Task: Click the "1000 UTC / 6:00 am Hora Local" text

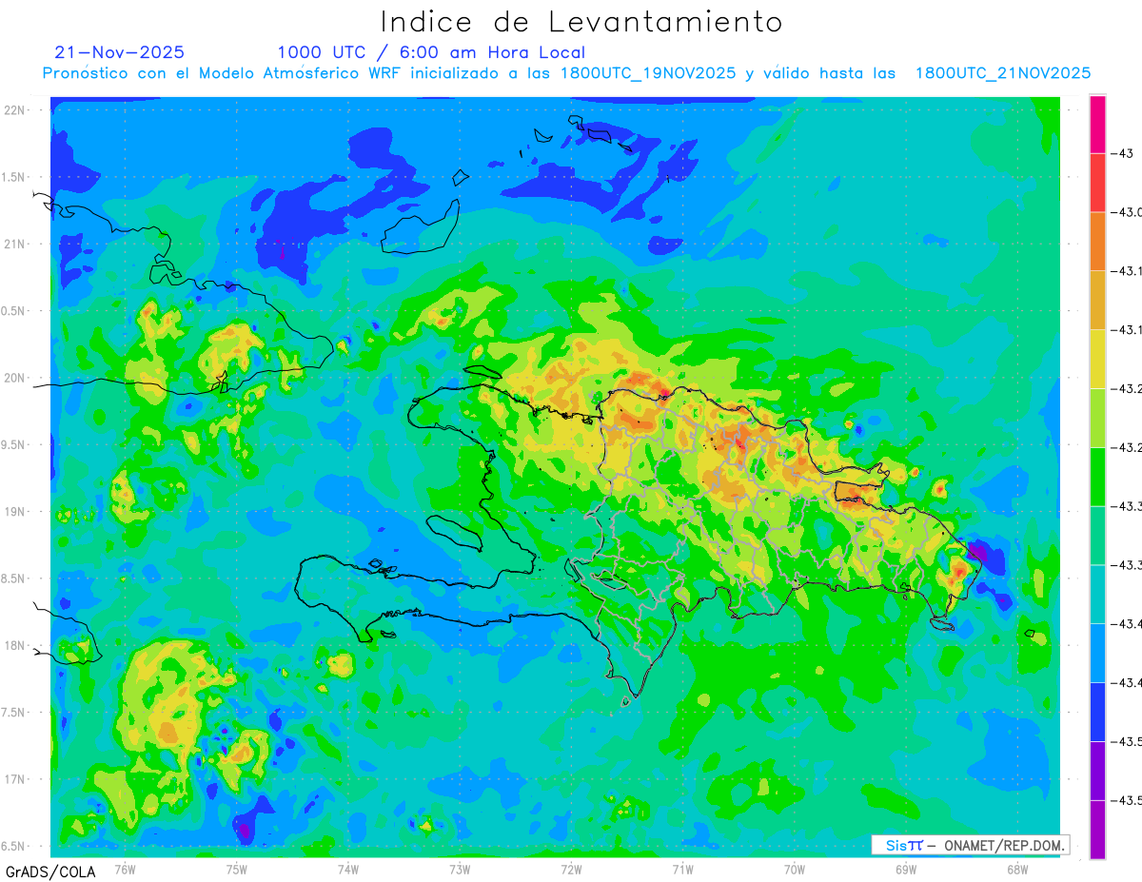Action: pyautogui.click(x=431, y=52)
